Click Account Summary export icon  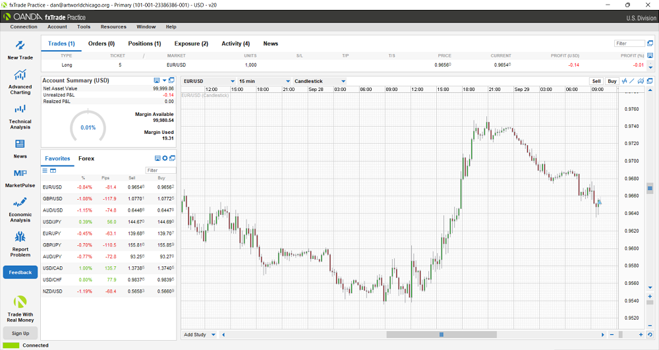tap(157, 80)
